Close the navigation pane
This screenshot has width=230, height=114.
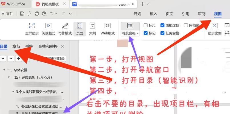[x=63, y=46]
